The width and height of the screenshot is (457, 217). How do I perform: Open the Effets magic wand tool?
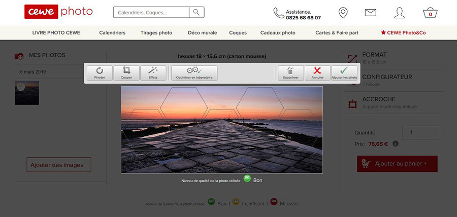153,73
